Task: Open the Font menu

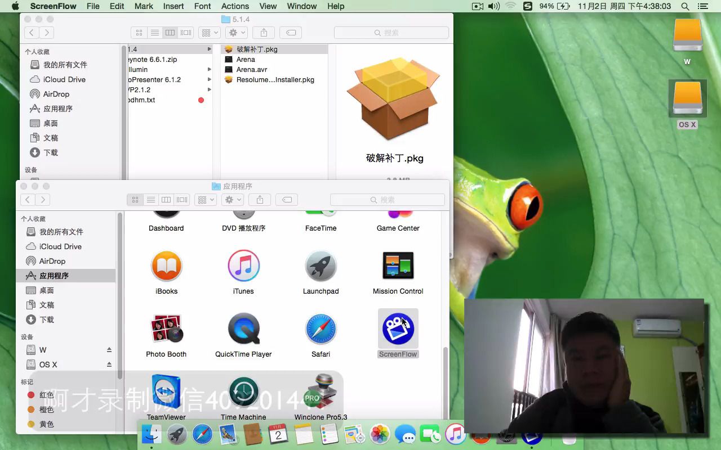Action: pos(202,6)
